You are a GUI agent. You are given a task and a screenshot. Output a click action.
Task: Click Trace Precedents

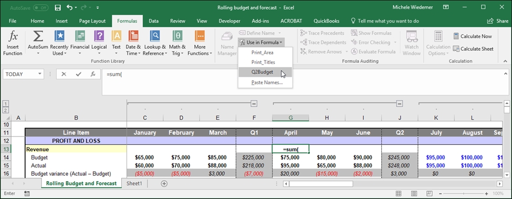pyautogui.click(x=322, y=33)
